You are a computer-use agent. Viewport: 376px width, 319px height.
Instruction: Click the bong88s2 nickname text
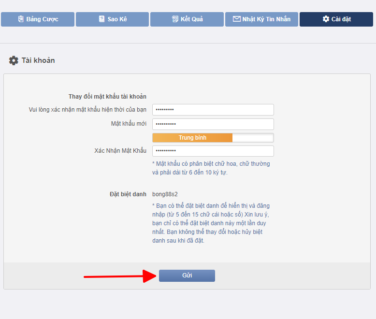(165, 194)
